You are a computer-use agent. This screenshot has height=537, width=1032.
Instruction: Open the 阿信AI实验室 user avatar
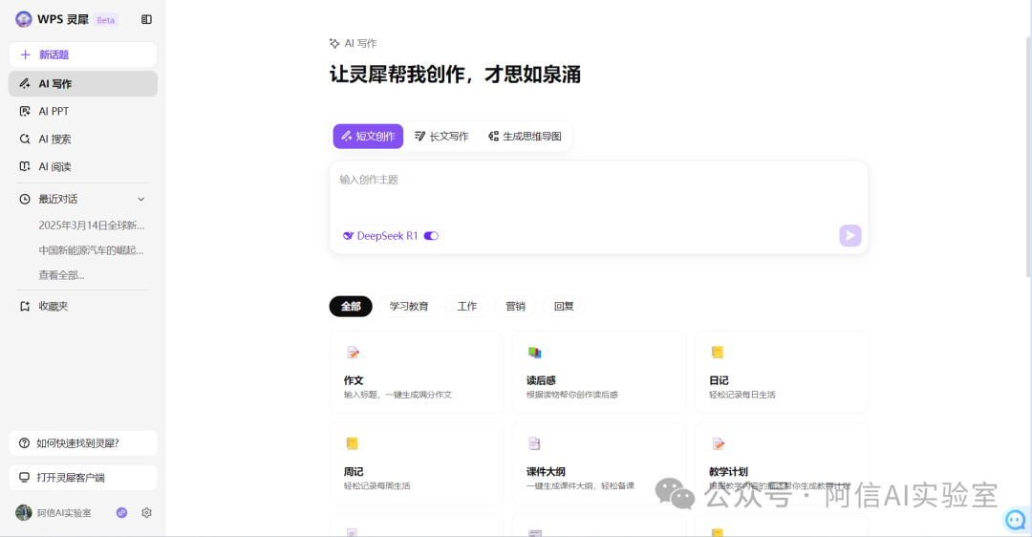point(24,513)
